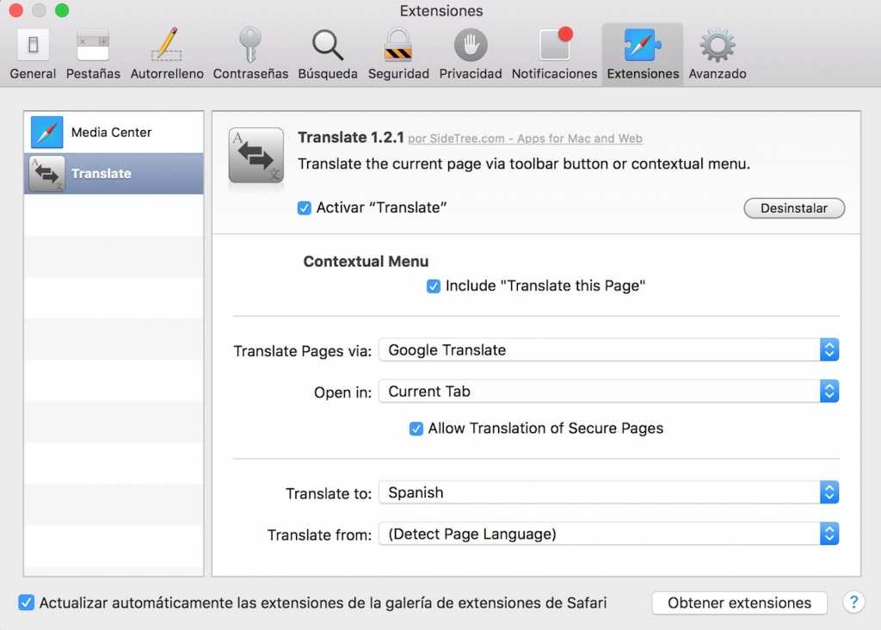This screenshot has height=630, width=881.
Task: Click the Contextual Menu heading
Action: point(366,262)
